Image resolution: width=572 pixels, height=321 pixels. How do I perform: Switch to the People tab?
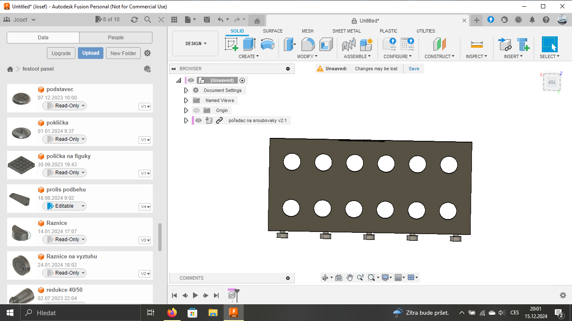point(116,38)
